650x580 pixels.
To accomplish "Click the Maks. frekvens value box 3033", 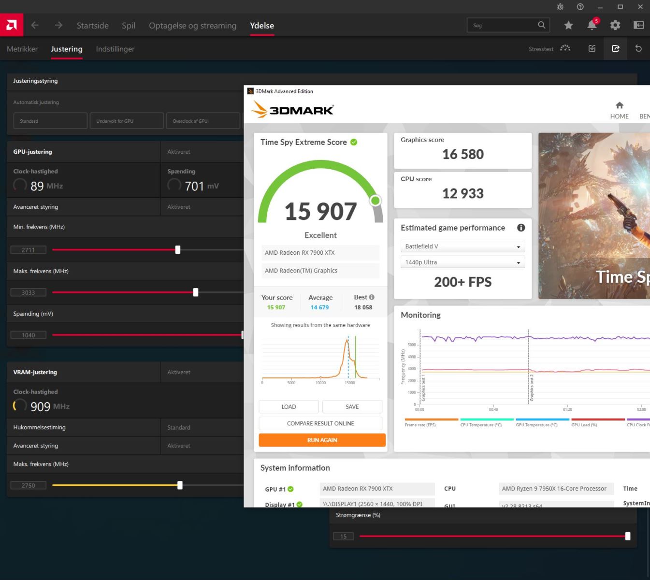I will [29, 292].
